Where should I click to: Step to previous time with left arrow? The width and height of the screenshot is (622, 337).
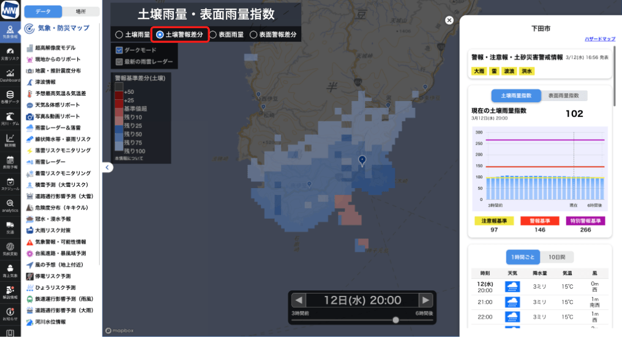pos(298,300)
